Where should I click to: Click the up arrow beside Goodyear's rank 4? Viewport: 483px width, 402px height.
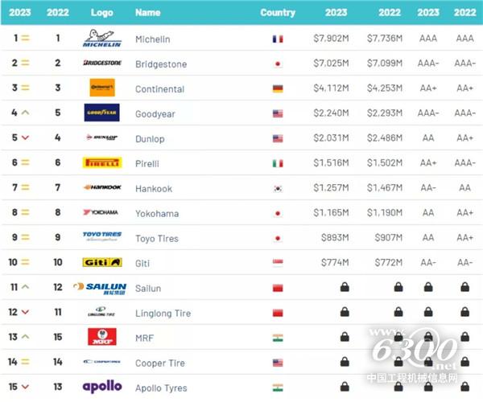[25, 113]
